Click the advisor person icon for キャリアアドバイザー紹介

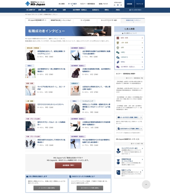click(118, 151)
